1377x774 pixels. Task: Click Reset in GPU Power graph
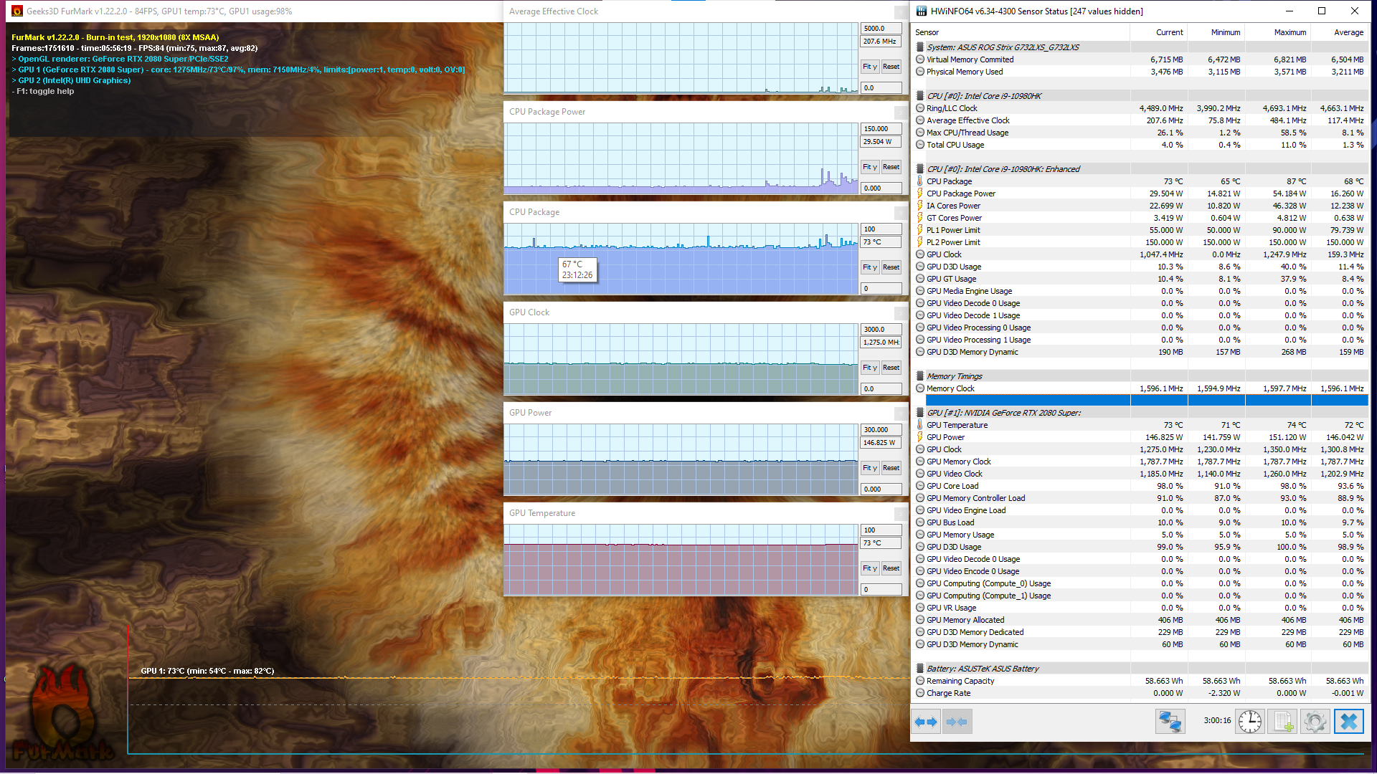click(891, 468)
